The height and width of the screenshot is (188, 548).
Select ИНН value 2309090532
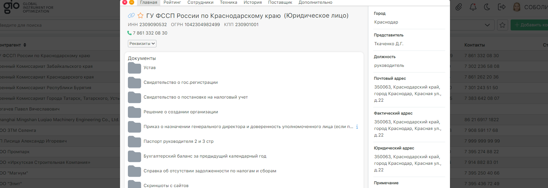tap(153, 24)
